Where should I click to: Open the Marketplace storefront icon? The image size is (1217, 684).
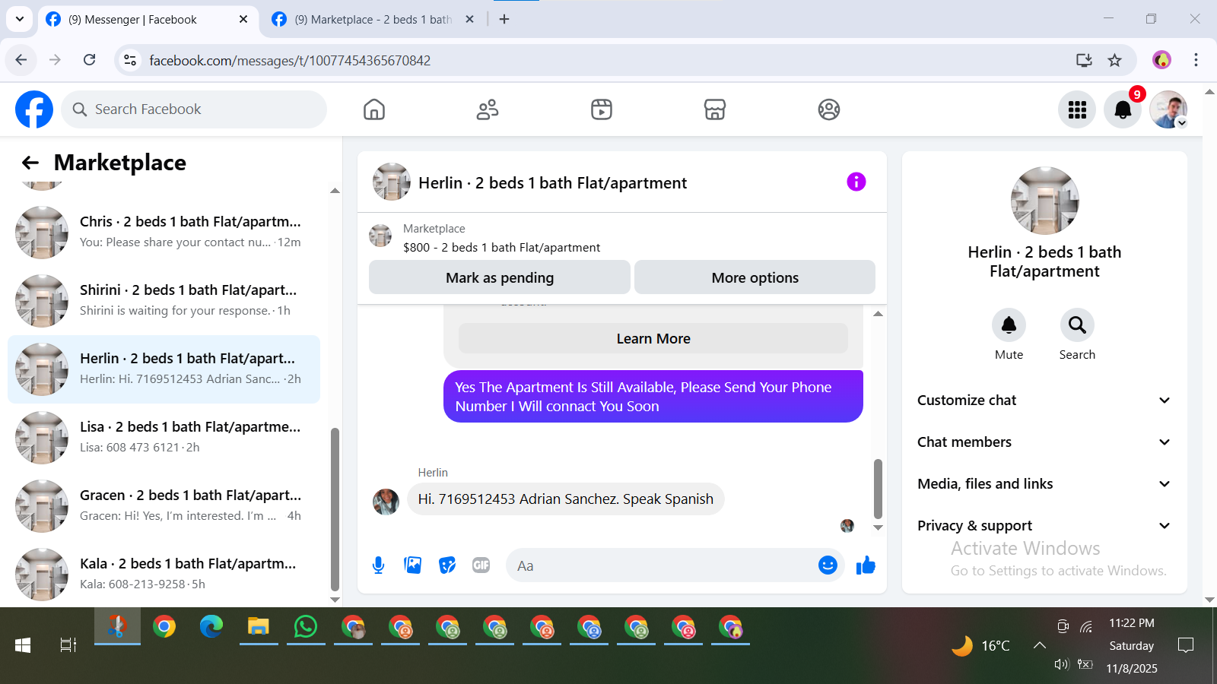point(715,109)
